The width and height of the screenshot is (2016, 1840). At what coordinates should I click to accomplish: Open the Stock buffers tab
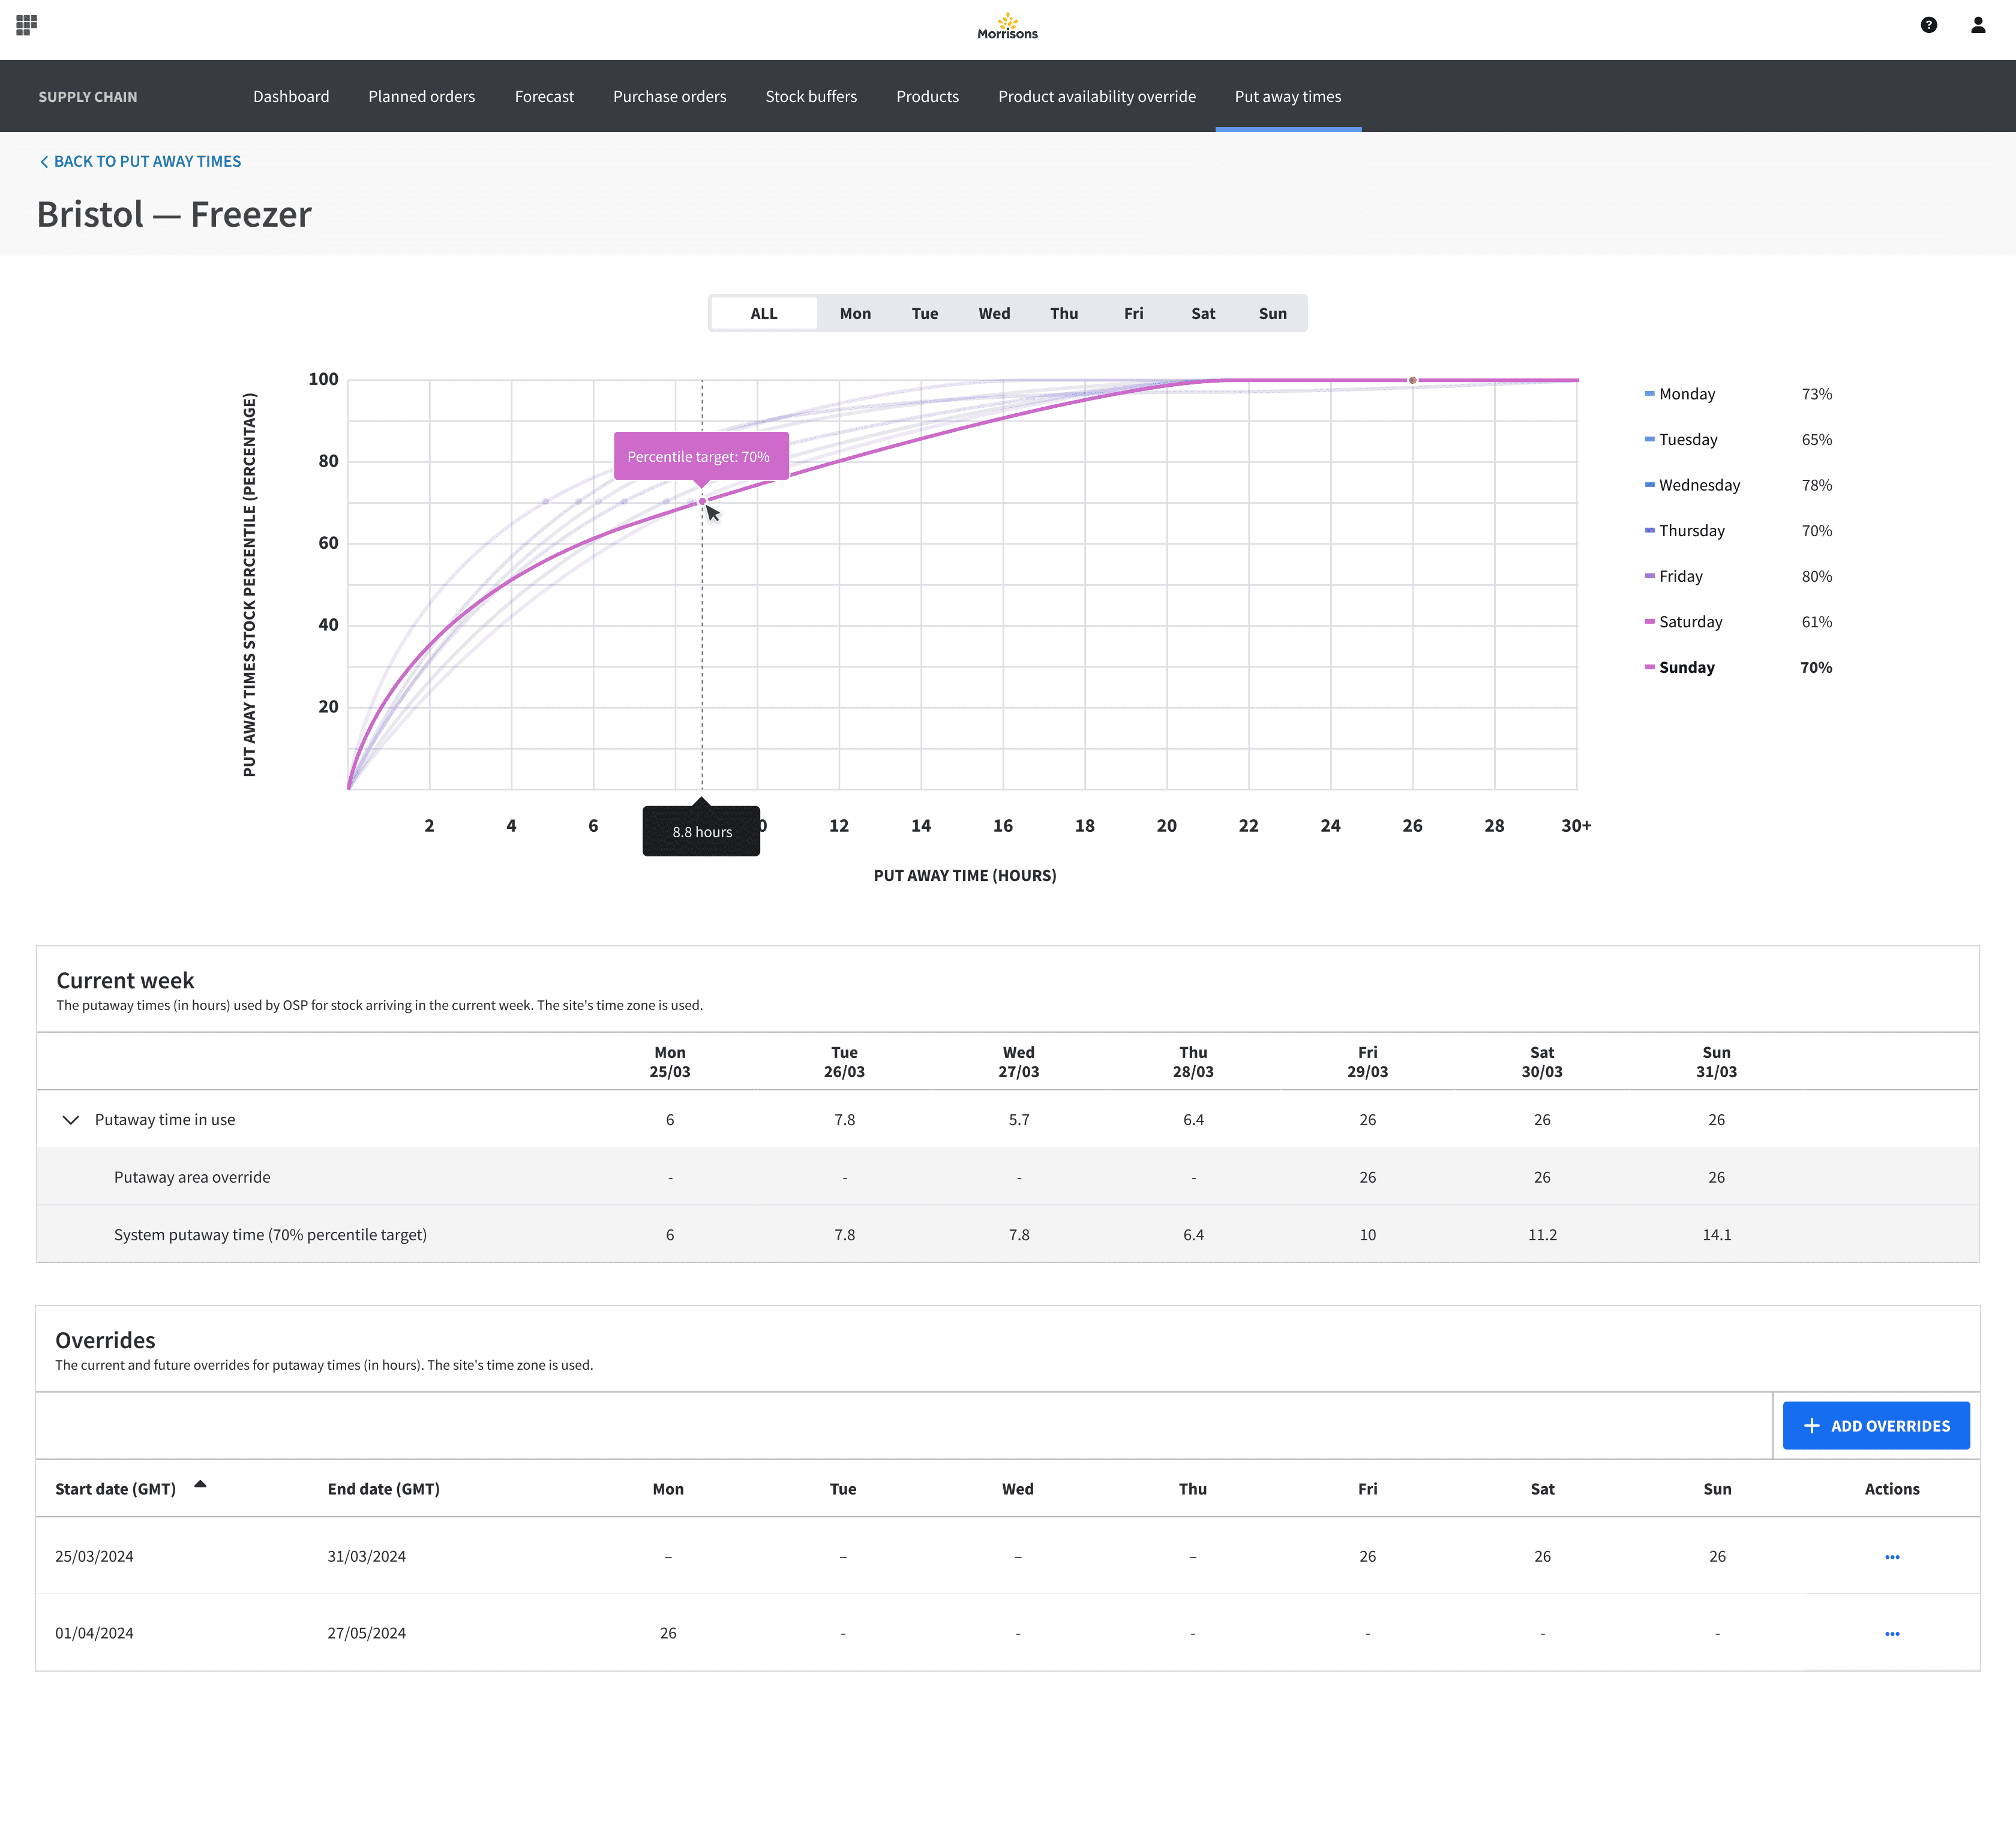[810, 97]
